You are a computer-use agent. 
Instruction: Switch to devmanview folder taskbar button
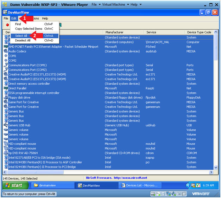click(52, 185)
